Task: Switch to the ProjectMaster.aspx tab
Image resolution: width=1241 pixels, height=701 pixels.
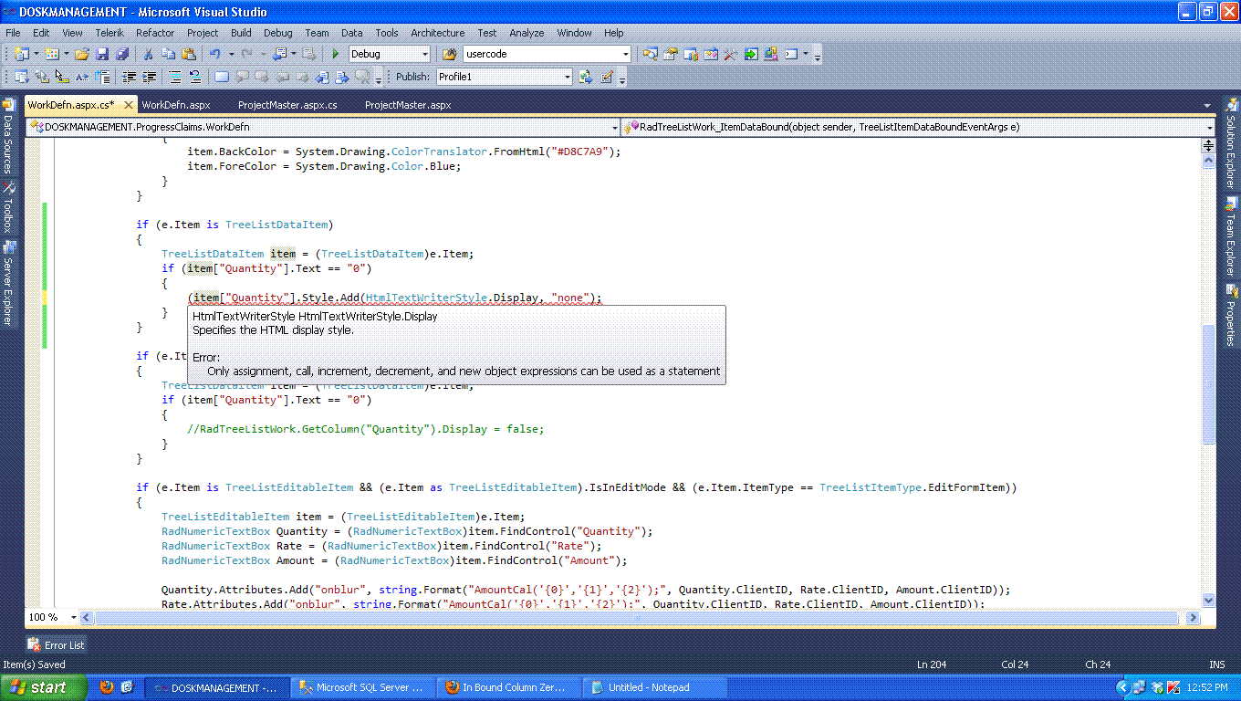Action: pyautogui.click(x=408, y=105)
